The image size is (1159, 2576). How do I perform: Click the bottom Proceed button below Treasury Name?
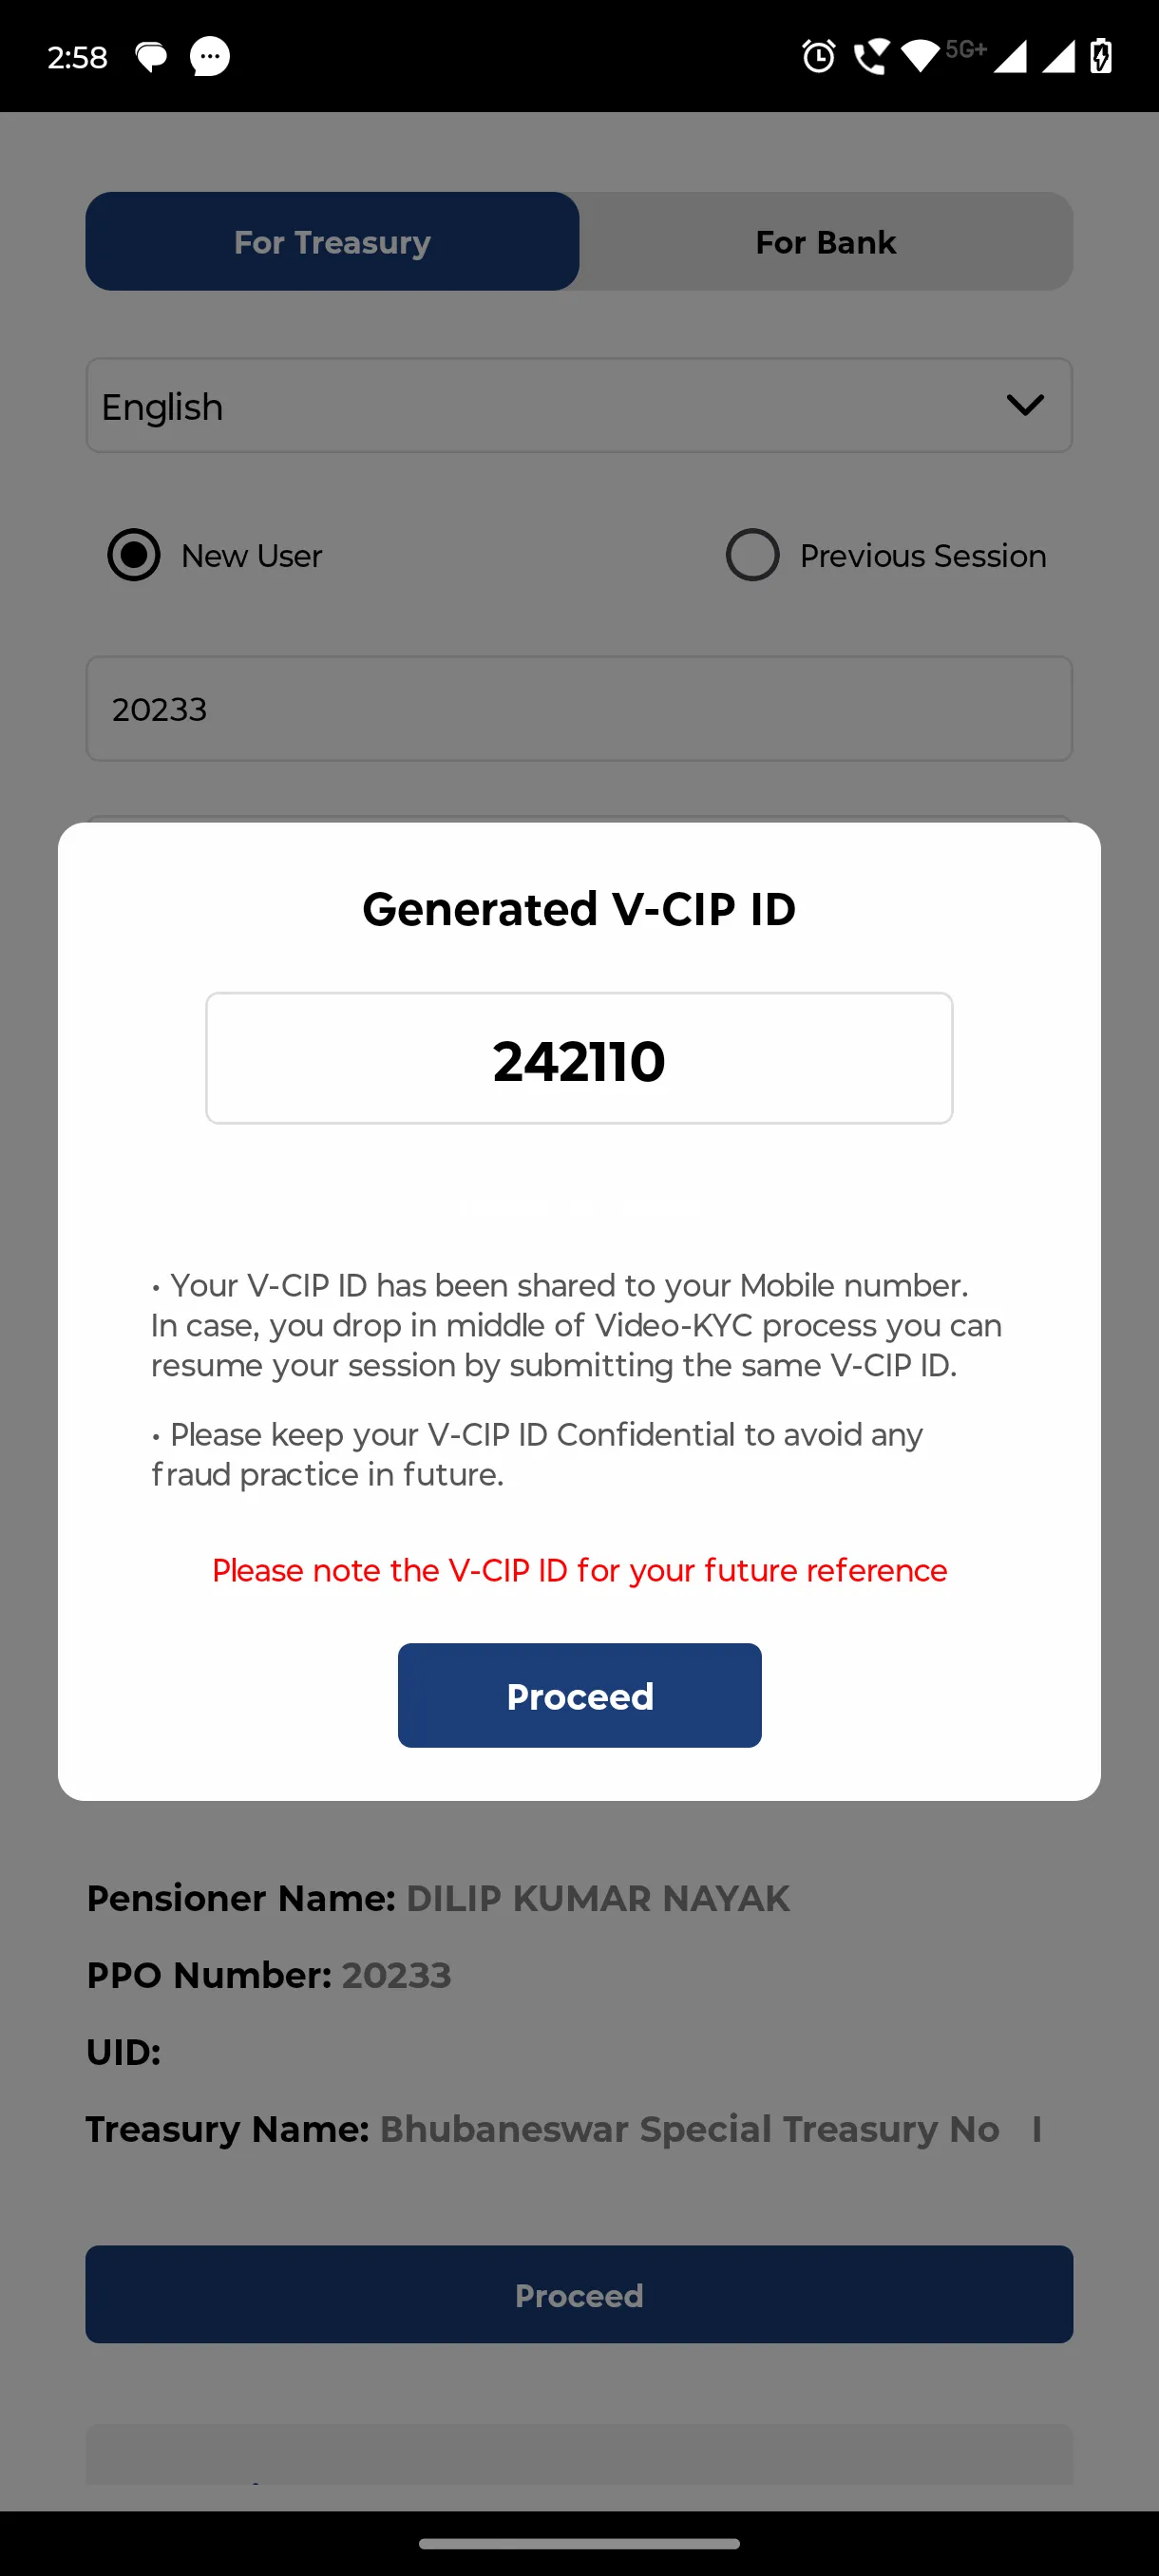[579, 2294]
